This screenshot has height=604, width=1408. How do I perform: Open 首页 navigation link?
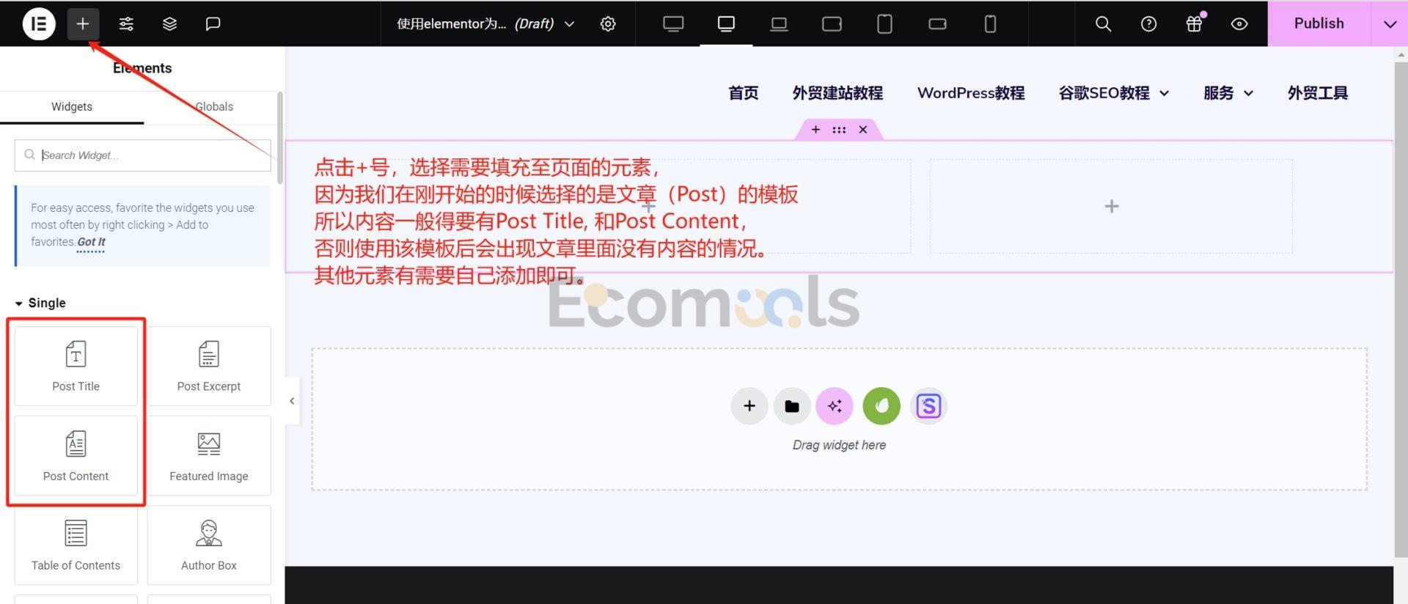(x=743, y=93)
